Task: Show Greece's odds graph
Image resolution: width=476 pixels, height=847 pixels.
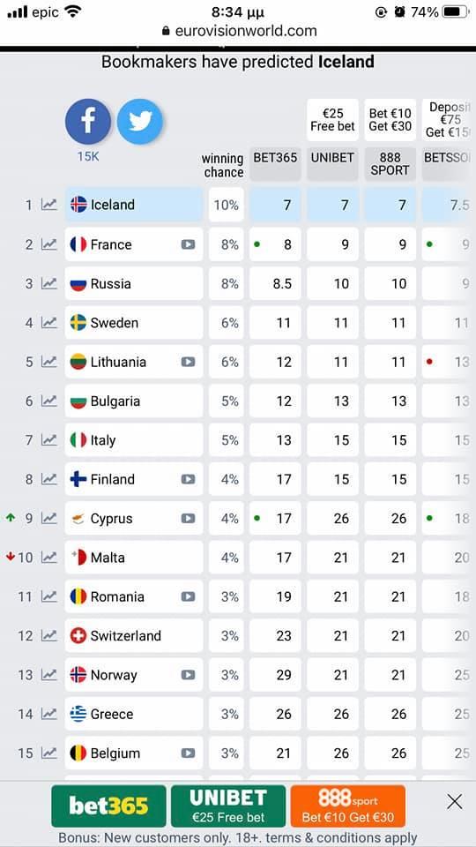Action: (49, 714)
